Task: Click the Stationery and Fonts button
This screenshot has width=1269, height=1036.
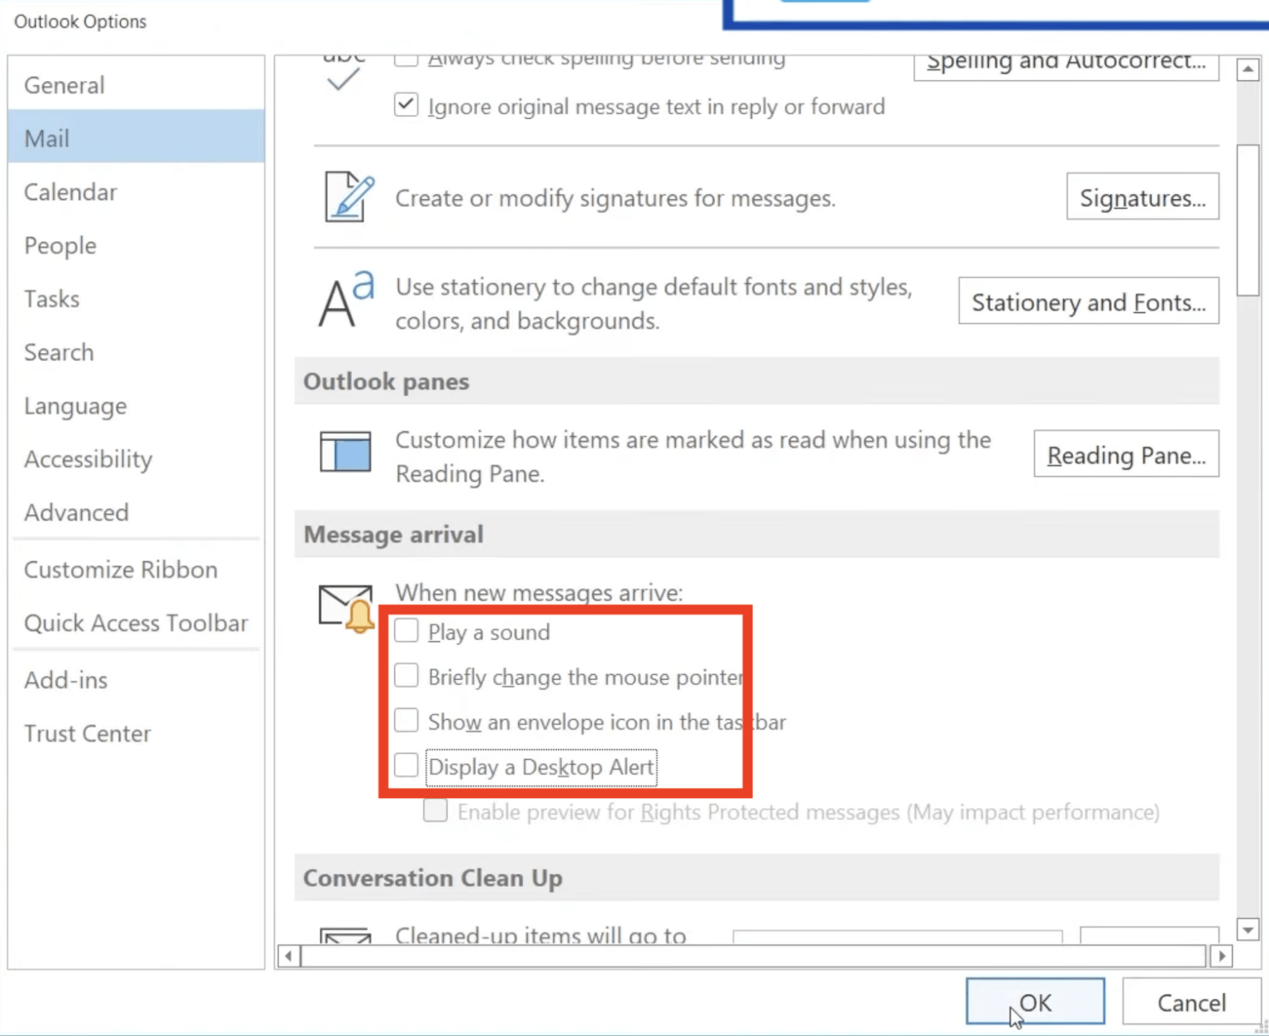Action: pos(1087,302)
